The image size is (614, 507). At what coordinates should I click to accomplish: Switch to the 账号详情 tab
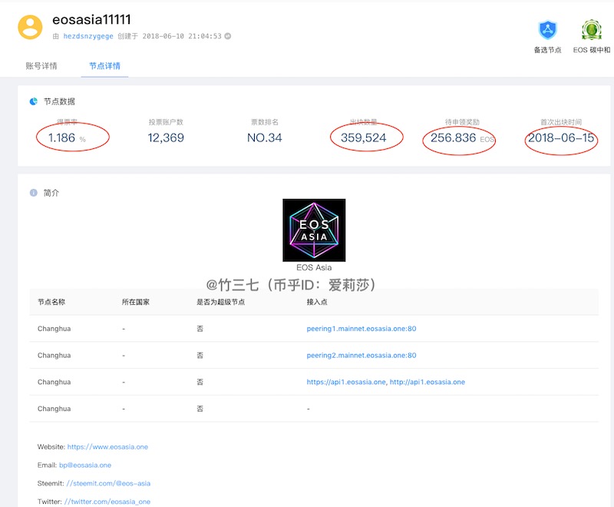(41, 66)
